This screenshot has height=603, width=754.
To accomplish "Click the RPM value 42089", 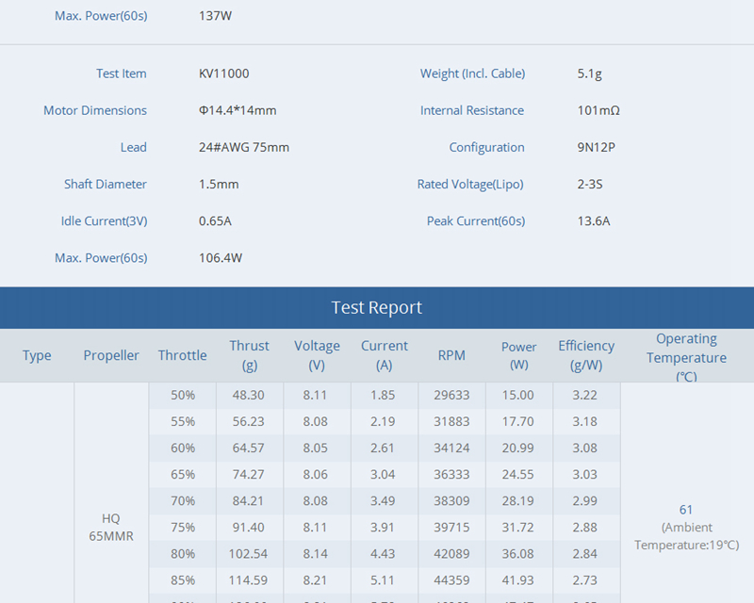I will pyautogui.click(x=451, y=553).
